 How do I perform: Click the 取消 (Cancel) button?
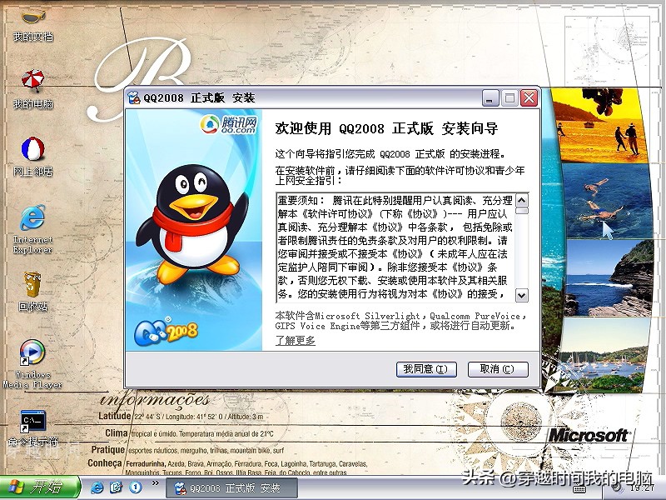click(x=498, y=369)
